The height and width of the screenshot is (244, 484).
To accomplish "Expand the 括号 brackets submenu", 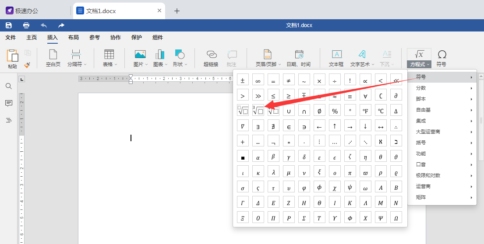I will tap(442, 143).
